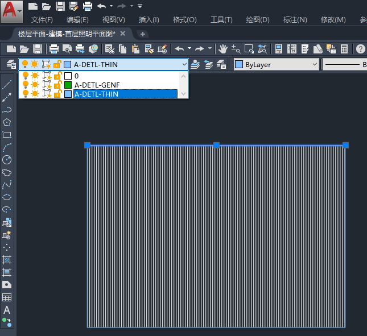Open the 绘图(D) menu
The width and height of the screenshot is (367, 336).
pyautogui.click(x=258, y=20)
